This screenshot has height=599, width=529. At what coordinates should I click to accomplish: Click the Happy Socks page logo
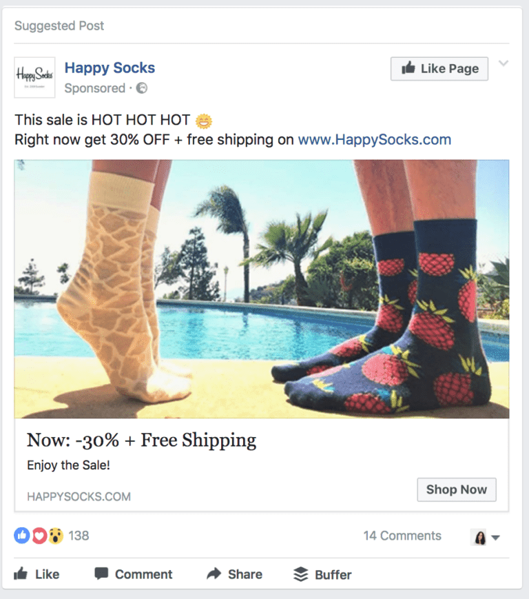tap(34, 77)
